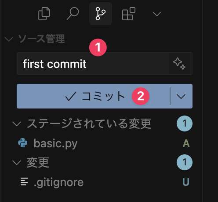
Task: Click the checkmark on the コミット button
Action: 71,96
